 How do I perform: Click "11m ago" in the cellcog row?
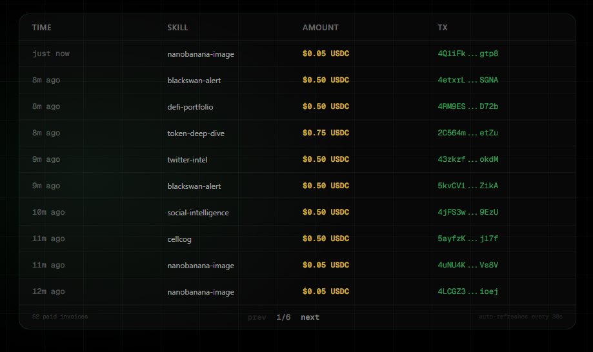point(48,239)
